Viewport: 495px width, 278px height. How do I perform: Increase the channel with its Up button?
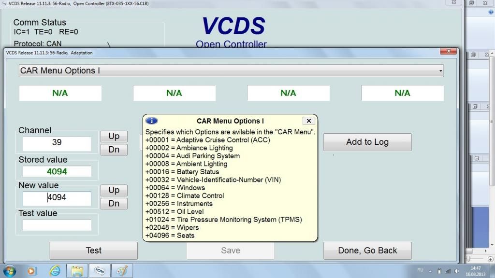click(114, 136)
